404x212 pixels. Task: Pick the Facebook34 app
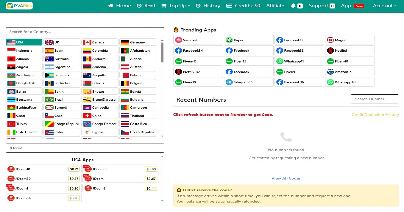pos(198,50)
